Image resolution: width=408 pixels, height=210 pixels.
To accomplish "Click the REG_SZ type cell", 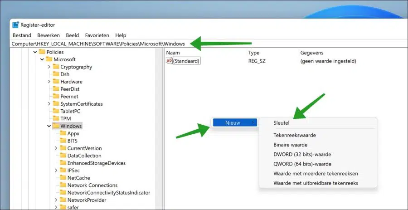I will point(257,61).
